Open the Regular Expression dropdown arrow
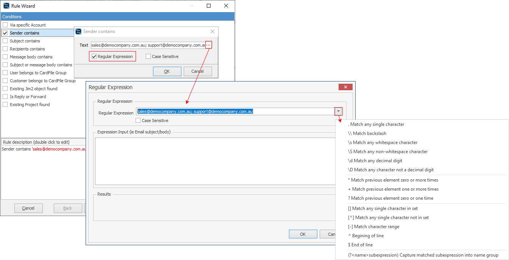This screenshot has height=260, width=509. pos(338,111)
